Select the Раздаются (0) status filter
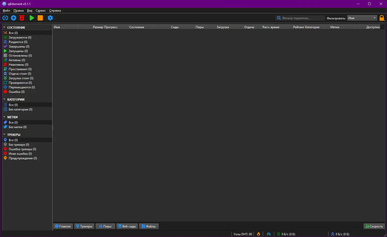The width and height of the screenshot is (387, 237). click(x=27, y=42)
